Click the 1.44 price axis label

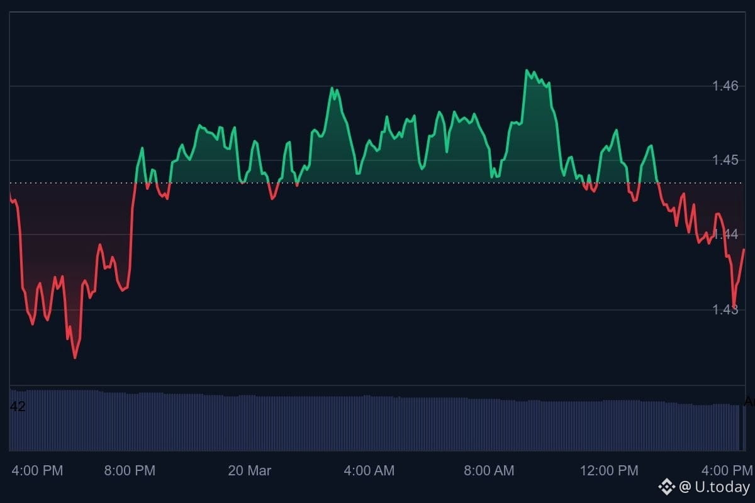725,235
